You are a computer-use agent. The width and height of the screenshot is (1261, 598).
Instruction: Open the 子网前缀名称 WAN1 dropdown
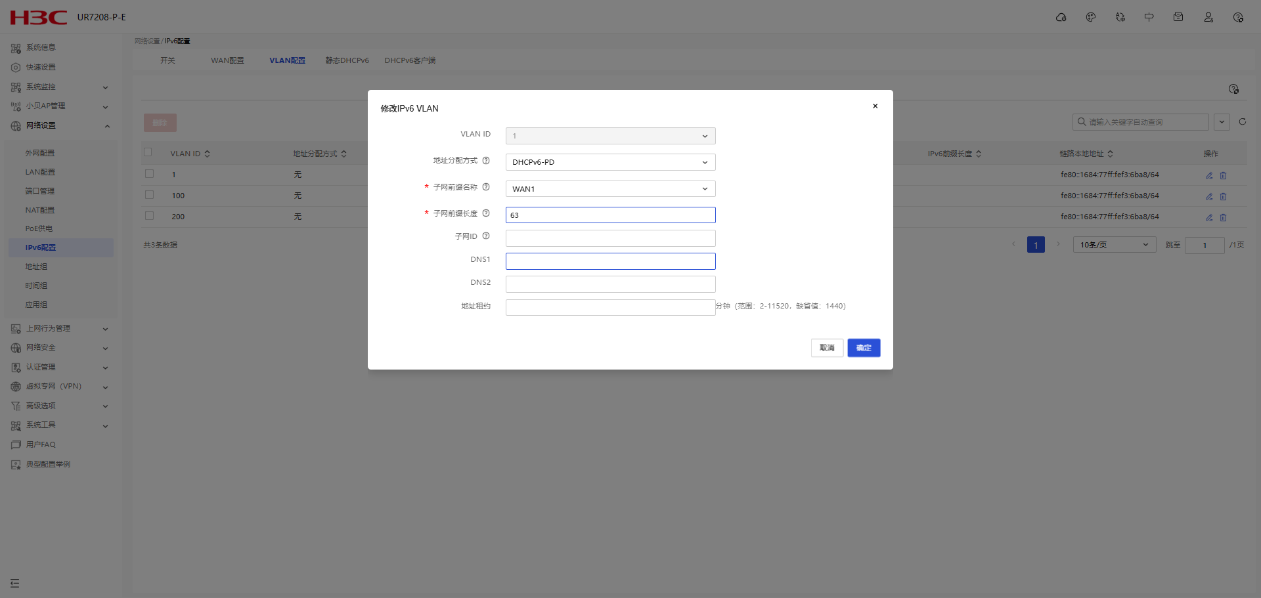pos(610,189)
